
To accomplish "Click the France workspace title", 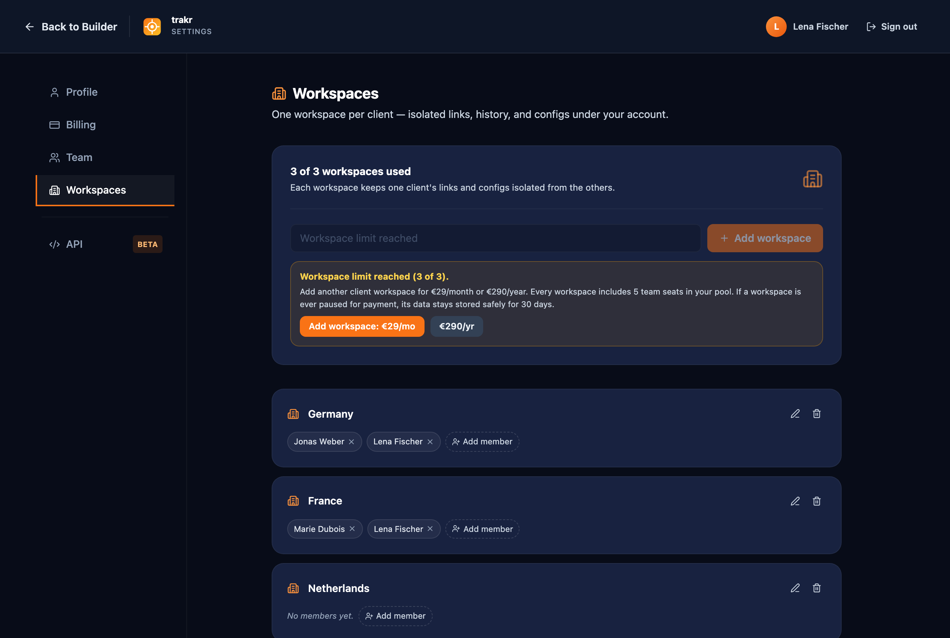I will point(325,501).
